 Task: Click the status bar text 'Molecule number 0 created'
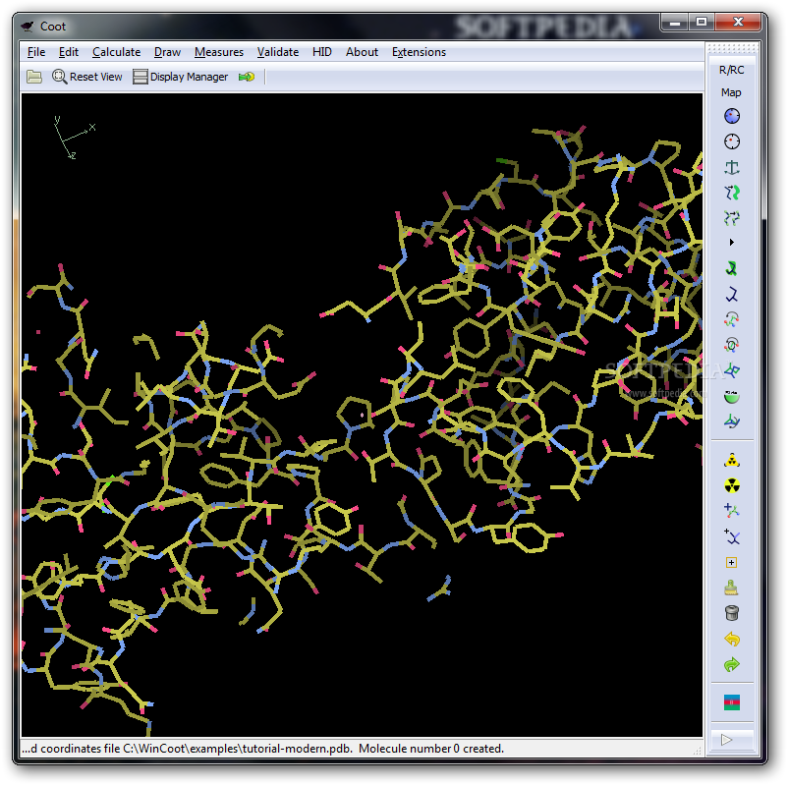pos(430,749)
